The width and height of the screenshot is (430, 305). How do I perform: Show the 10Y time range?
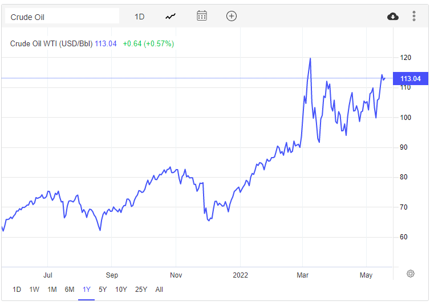point(121,290)
